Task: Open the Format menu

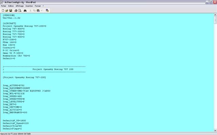Action: [x=38, y=6]
